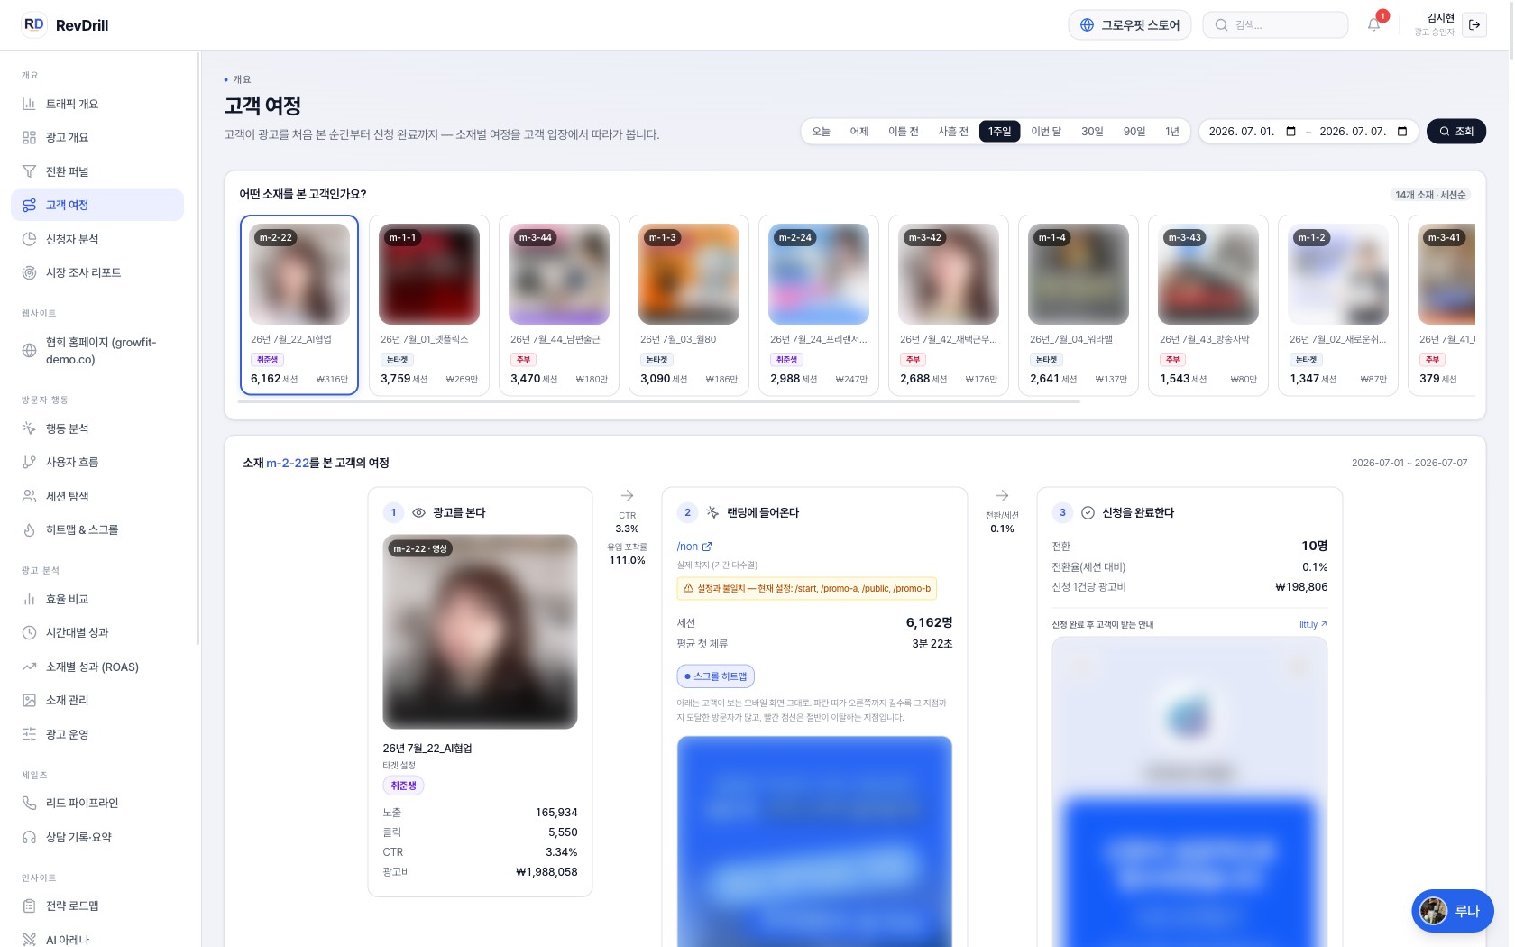Click the cursor icon beside 랜딩에 들어온다
Screen dimensions: 1515x947
(x=712, y=512)
